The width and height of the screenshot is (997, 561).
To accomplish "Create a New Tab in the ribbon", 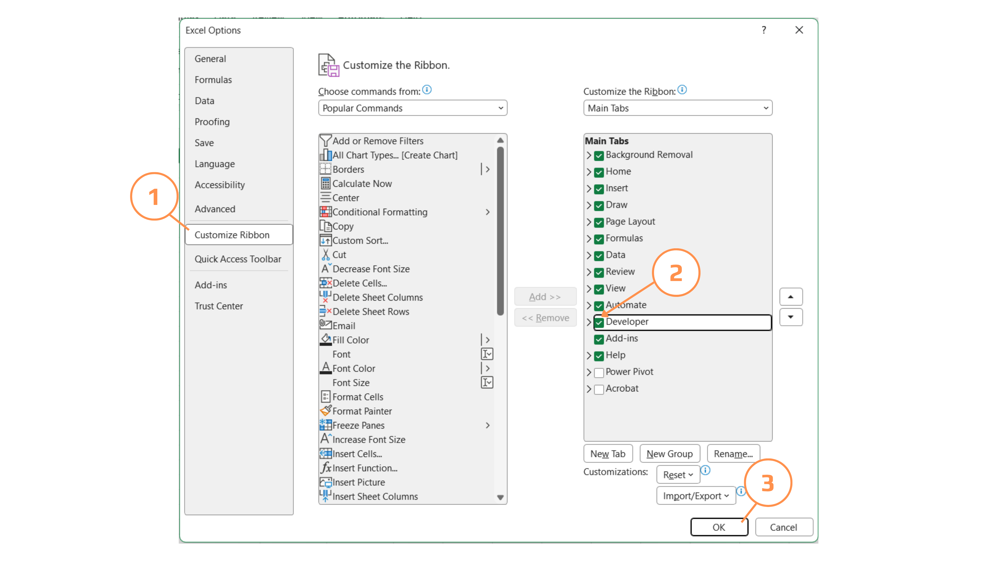I will (608, 453).
